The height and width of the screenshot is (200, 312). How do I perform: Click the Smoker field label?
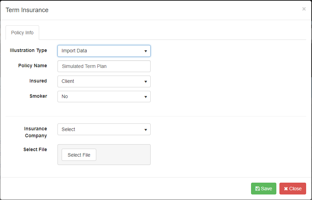(38, 96)
